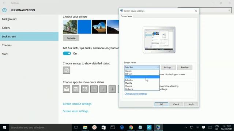Viewport: 234px width, 131px height.
Task: Go back with the Settings back arrow
Action: point(4,3)
